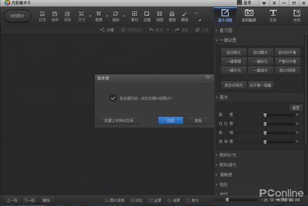This screenshot has height=206, width=308.
Task: Toggle 对比 (Compare) view in bottom bar
Action: tap(136, 200)
